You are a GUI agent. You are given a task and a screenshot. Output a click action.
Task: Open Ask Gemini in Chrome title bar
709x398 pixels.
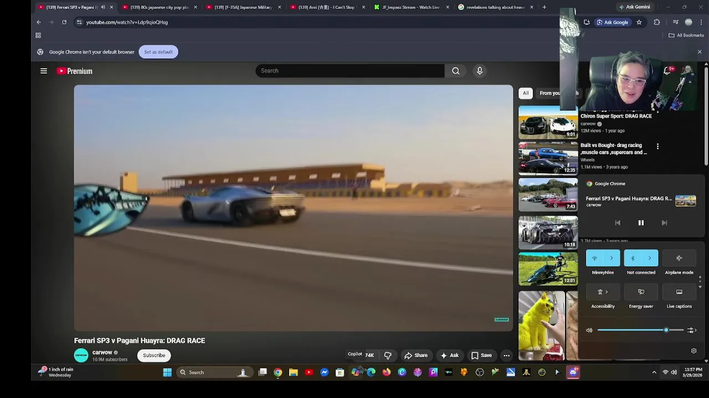coord(634,7)
